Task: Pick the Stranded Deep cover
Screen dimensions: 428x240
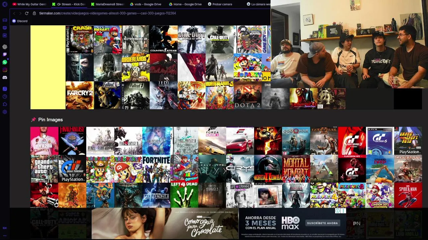Action: point(380,169)
